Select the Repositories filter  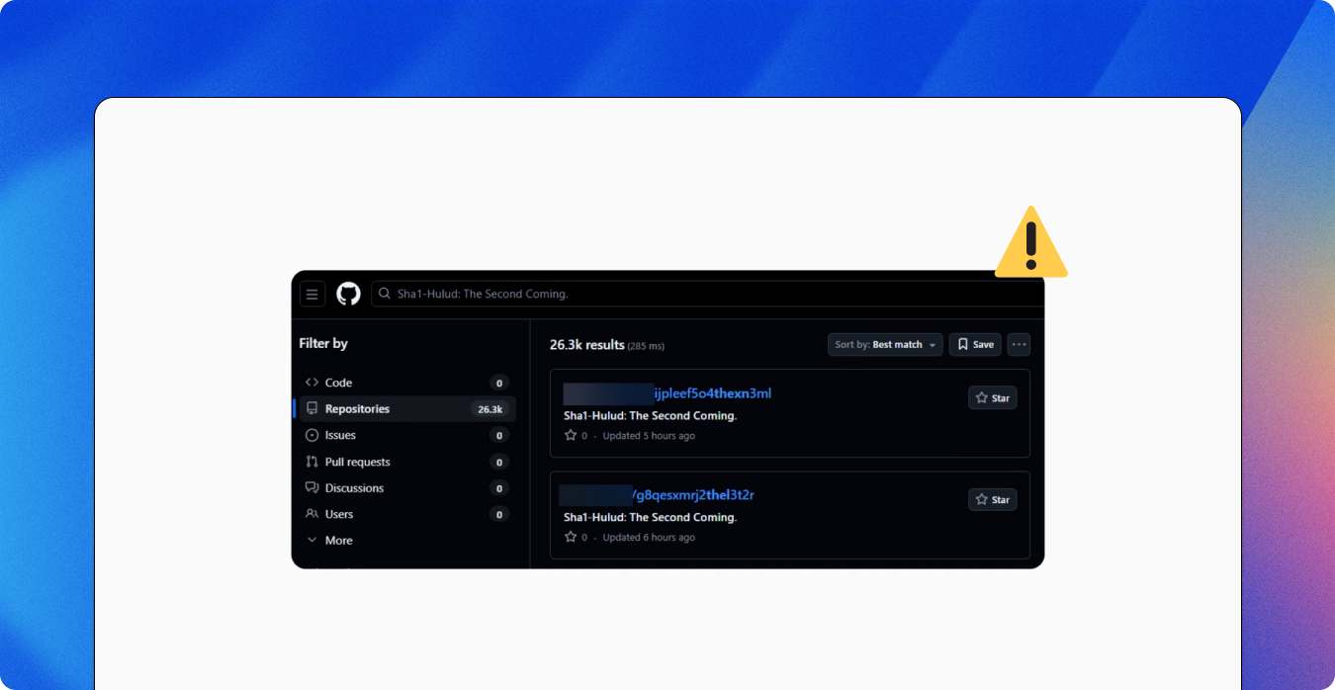tap(357, 409)
